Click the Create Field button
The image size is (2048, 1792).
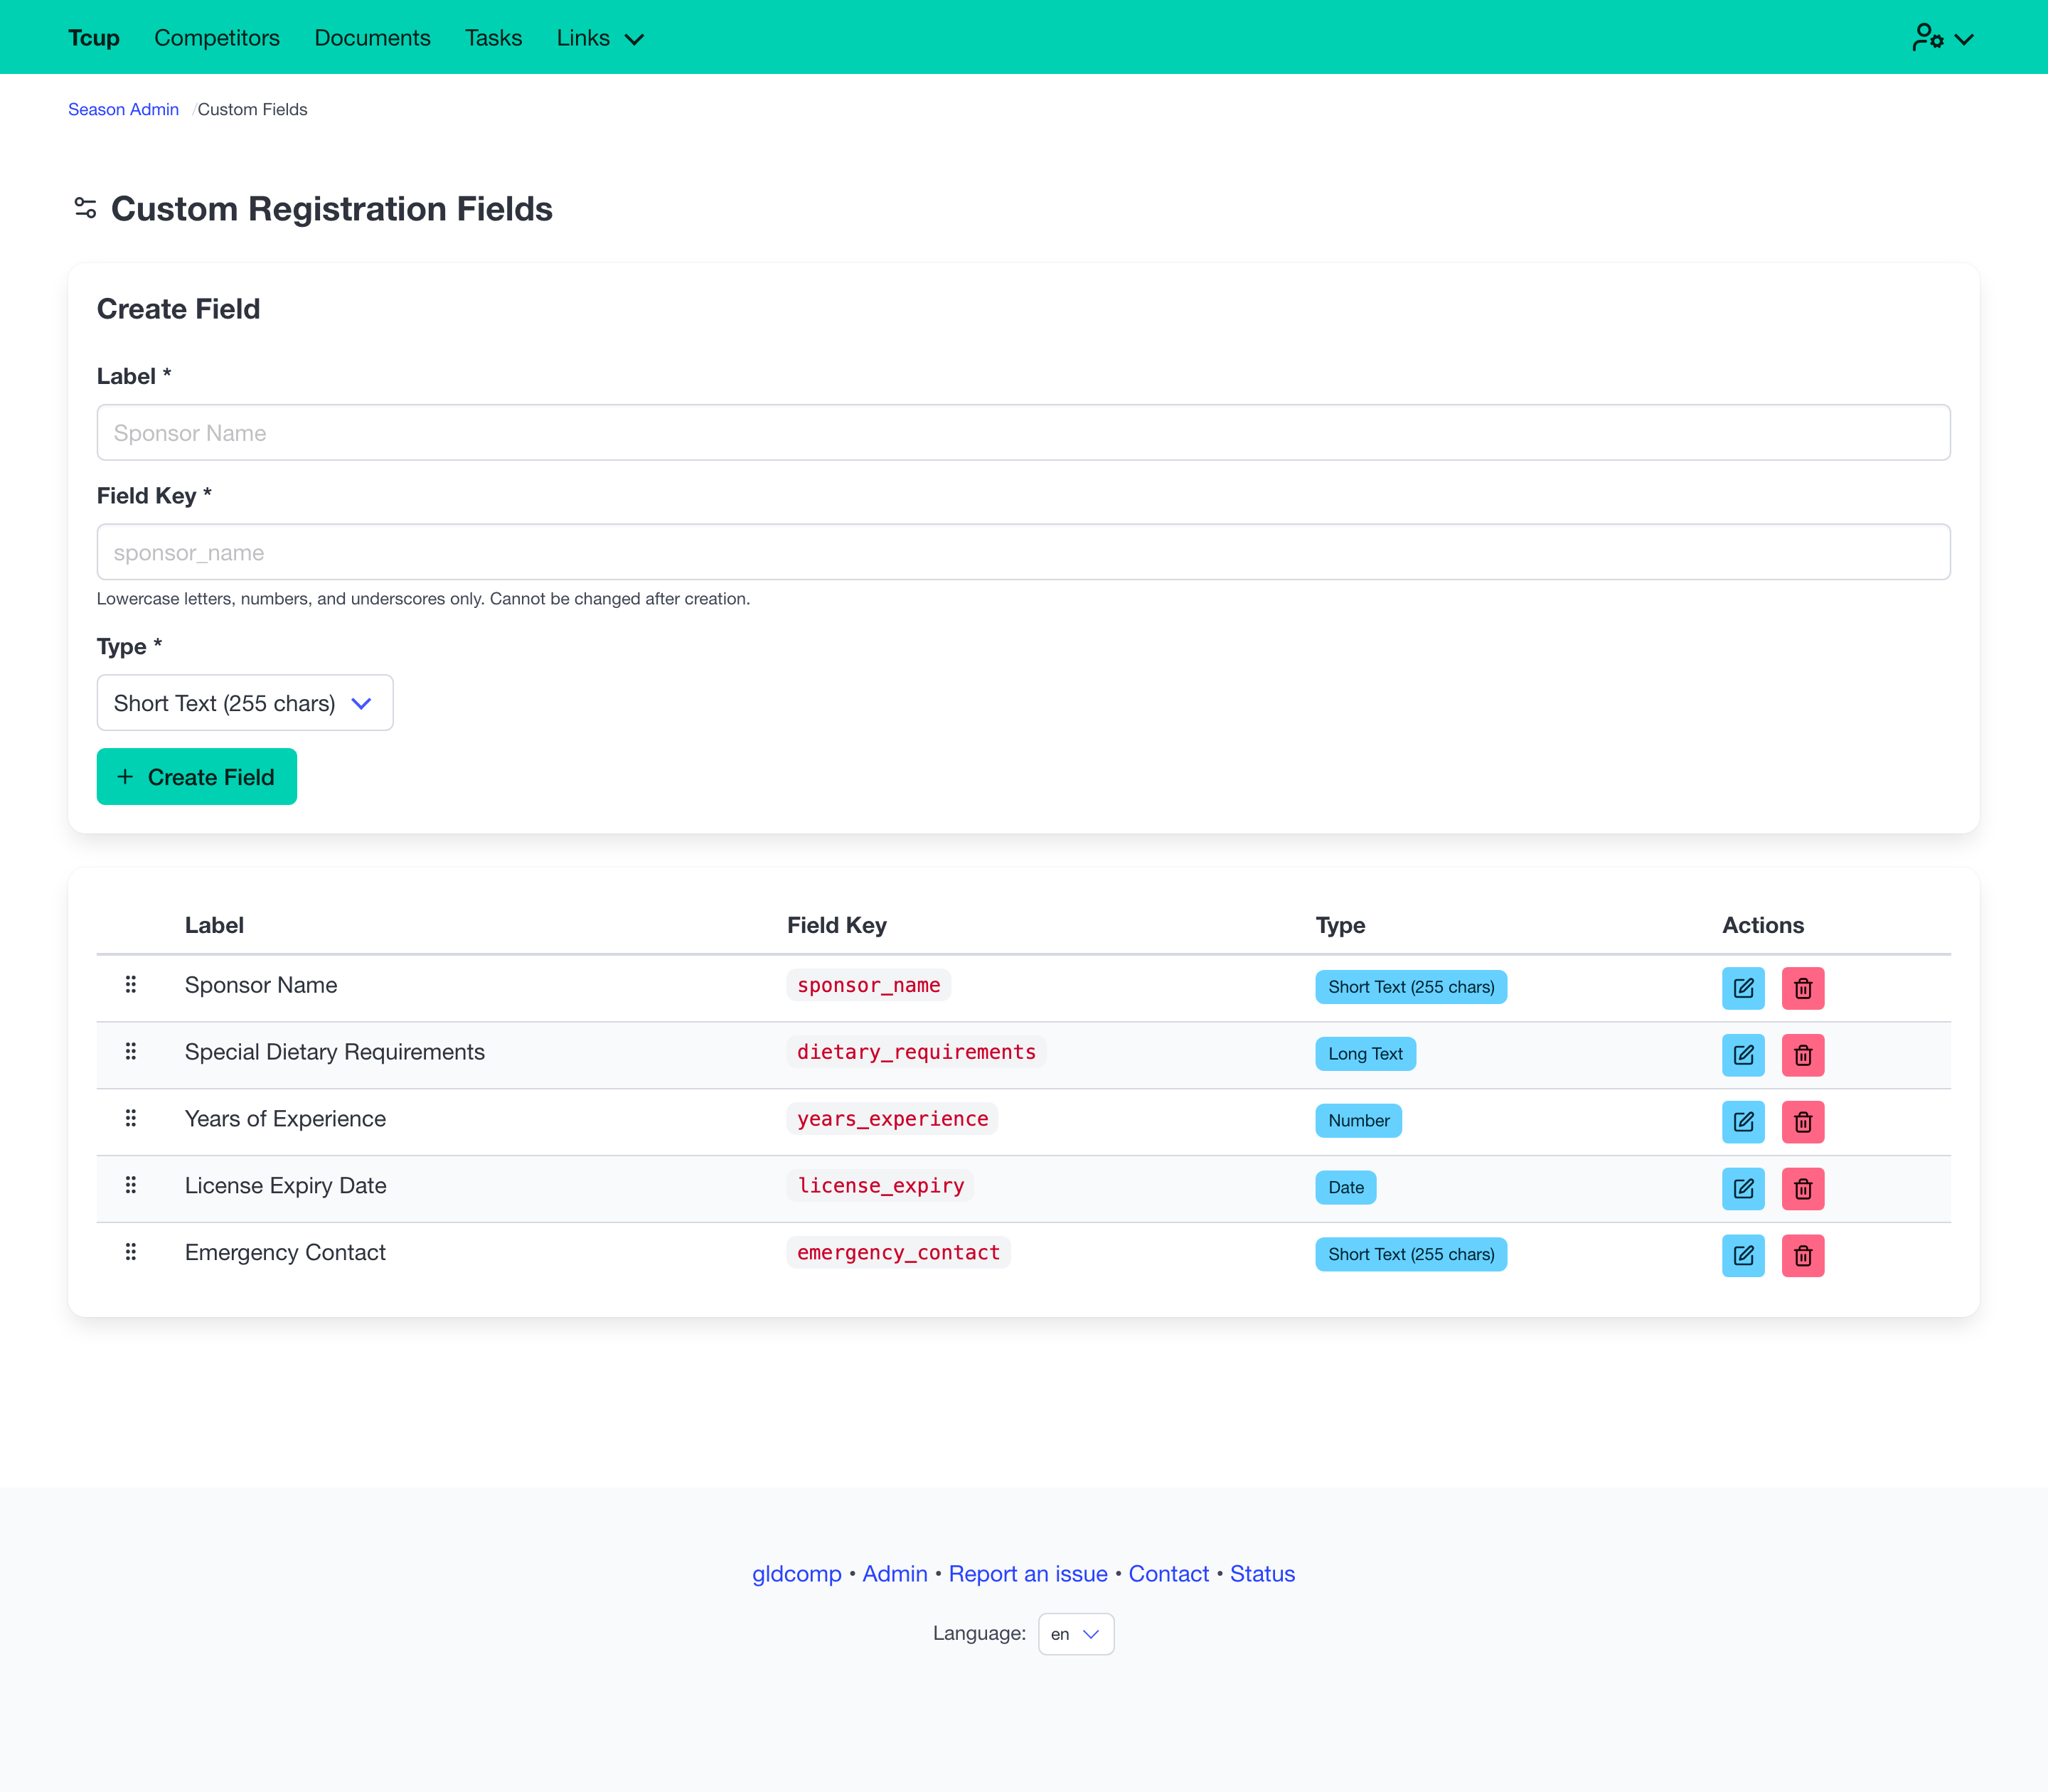point(197,777)
